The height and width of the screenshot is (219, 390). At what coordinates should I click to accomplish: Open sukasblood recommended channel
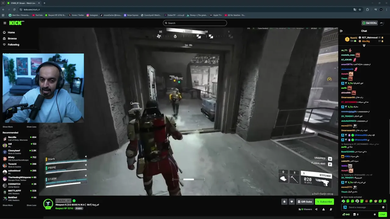[19, 172]
